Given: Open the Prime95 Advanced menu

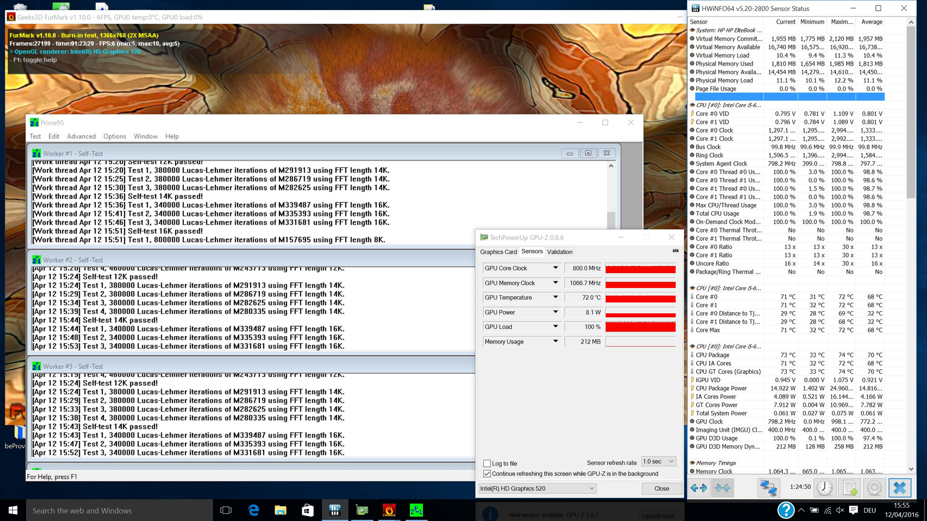Looking at the screenshot, I should (81, 137).
